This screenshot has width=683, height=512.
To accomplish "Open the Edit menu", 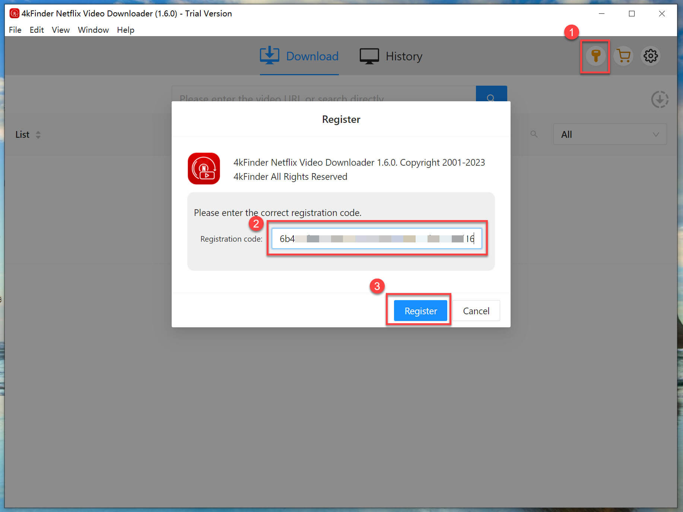I will click(36, 30).
